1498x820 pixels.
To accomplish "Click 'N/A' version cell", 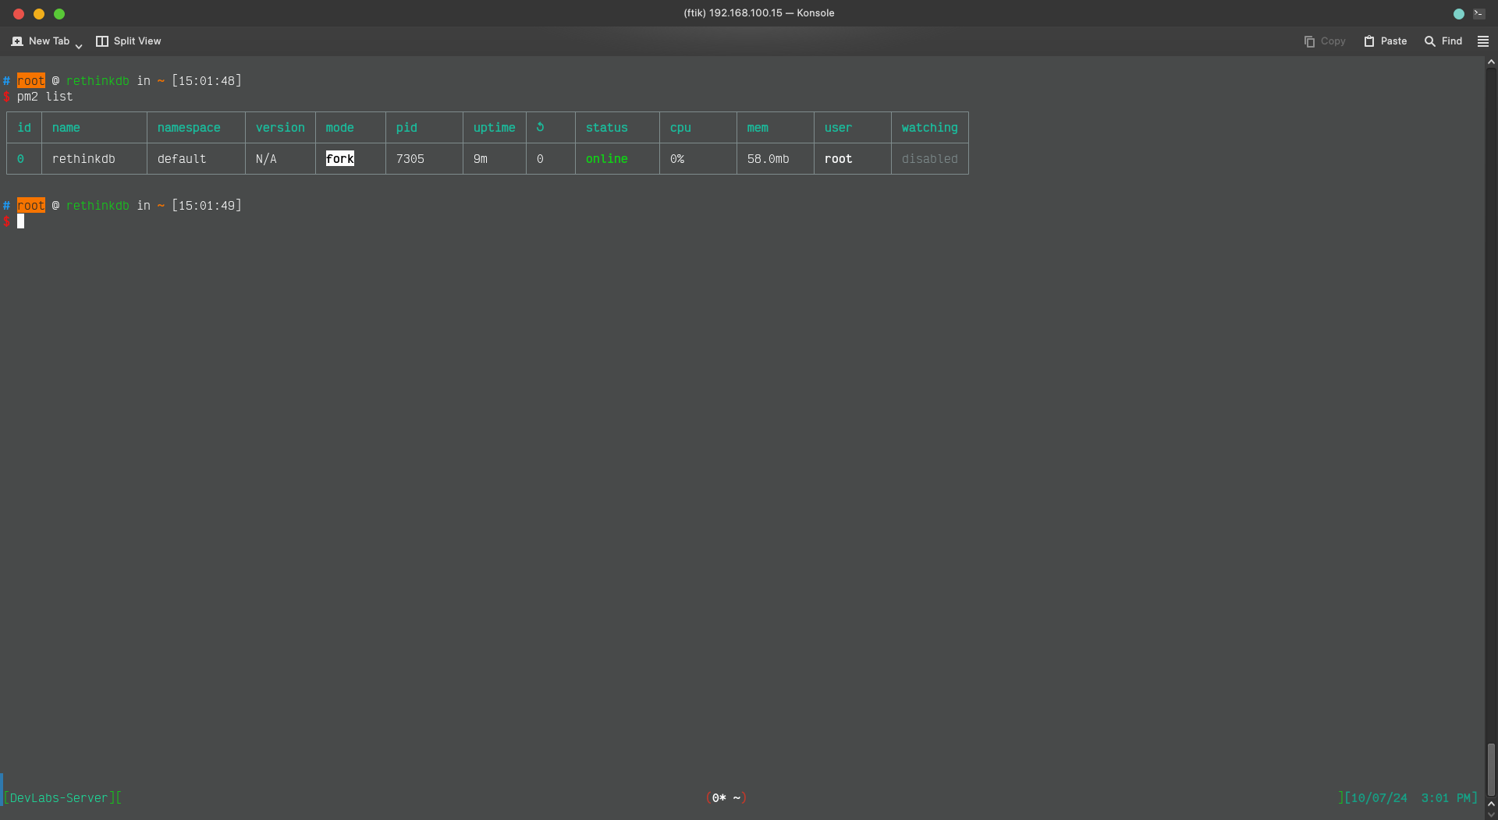I will click(266, 159).
